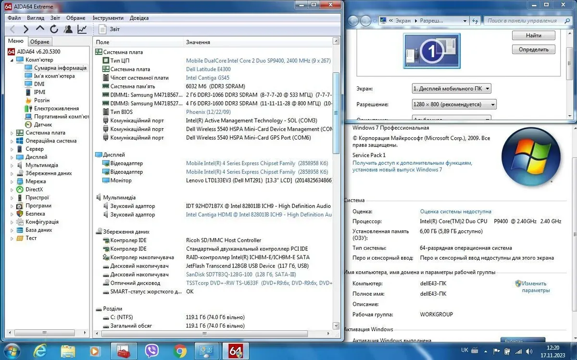The image size is (577, 360).
Task: Open the Разрешение resolution dropdown
Action: pos(454,105)
